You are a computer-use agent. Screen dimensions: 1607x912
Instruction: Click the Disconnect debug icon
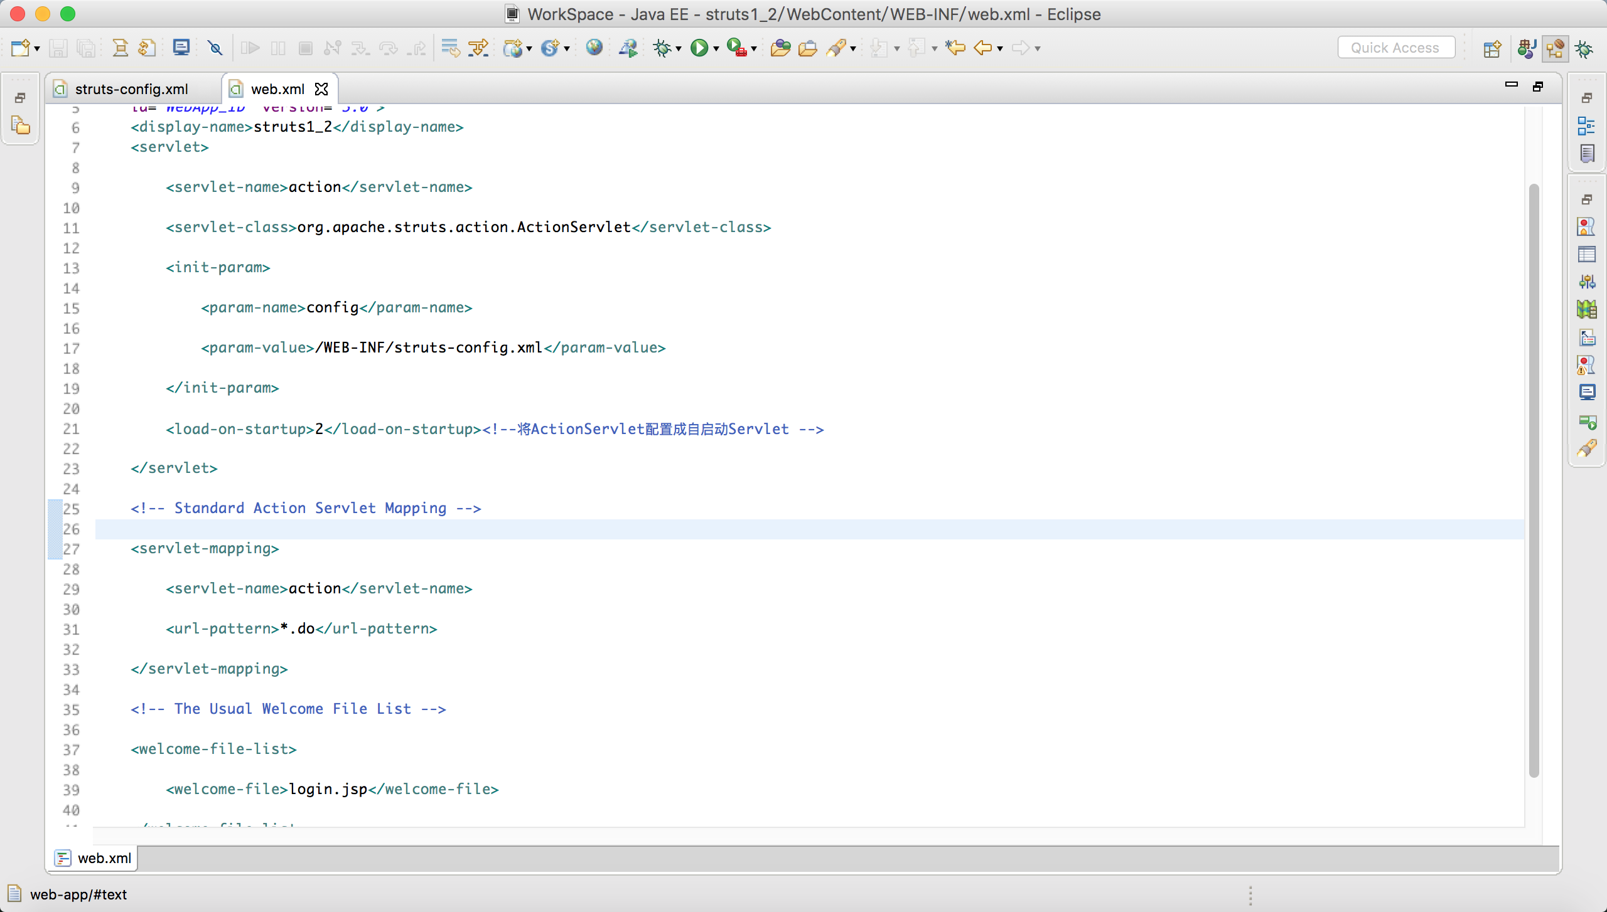333,48
